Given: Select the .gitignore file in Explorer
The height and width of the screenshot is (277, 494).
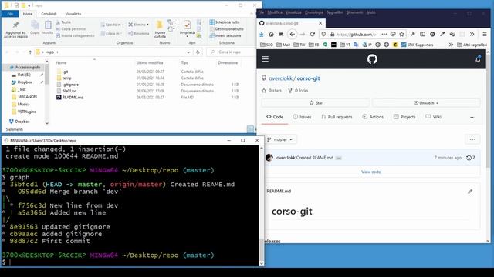Looking at the screenshot, I should pyautogui.click(x=70, y=85).
